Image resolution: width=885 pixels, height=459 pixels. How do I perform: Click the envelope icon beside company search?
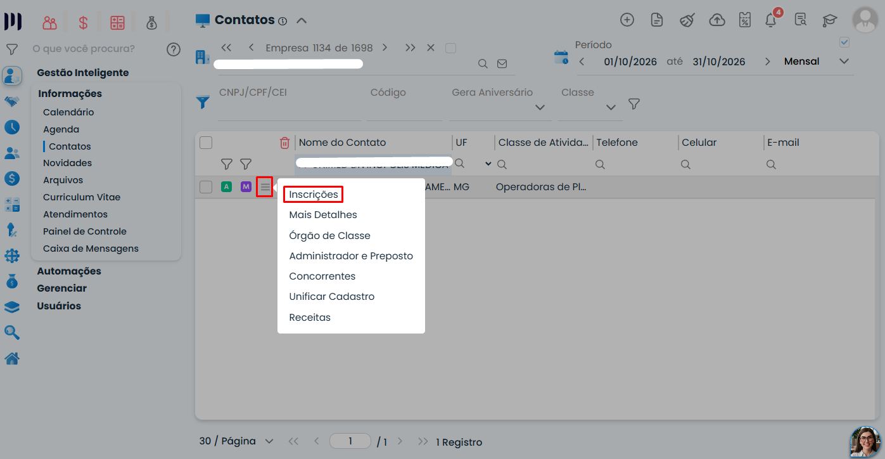pyautogui.click(x=502, y=63)
